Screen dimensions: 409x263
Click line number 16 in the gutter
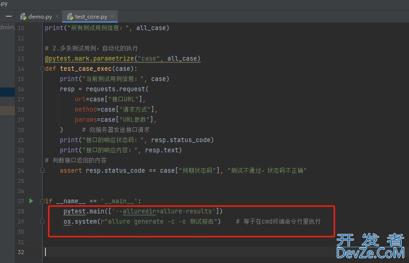(x=21, y=89)
